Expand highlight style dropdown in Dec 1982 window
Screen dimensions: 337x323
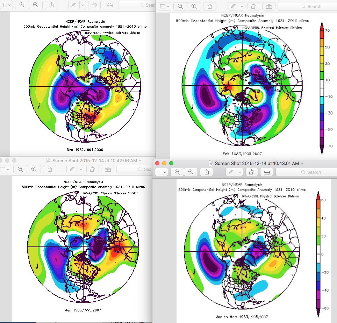click(x=83, y=5)
